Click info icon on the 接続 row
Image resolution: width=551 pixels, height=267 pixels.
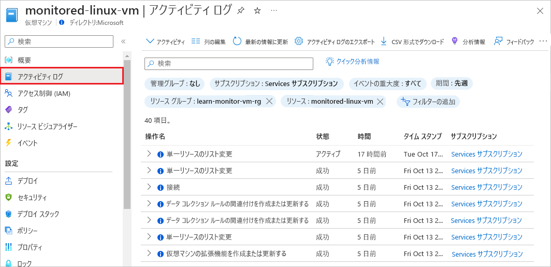point(161,188)
